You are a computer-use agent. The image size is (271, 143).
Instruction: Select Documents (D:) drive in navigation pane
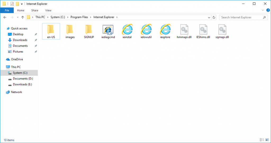click(x=23, y=78)
